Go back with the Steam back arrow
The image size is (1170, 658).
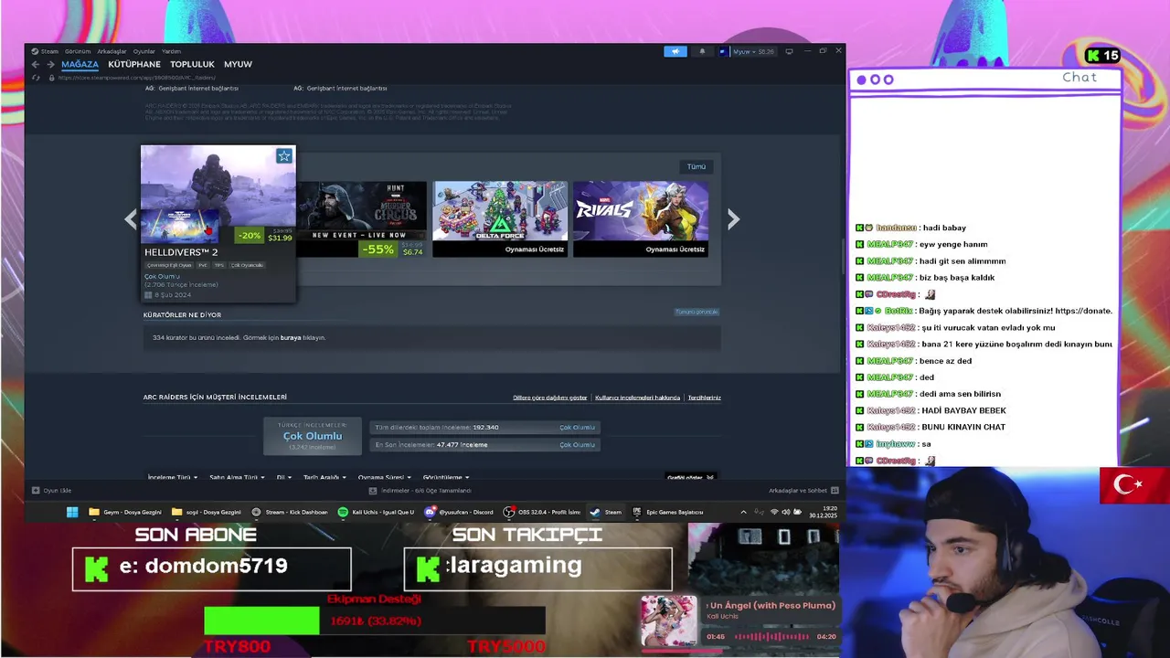click(x=36, y=64)
